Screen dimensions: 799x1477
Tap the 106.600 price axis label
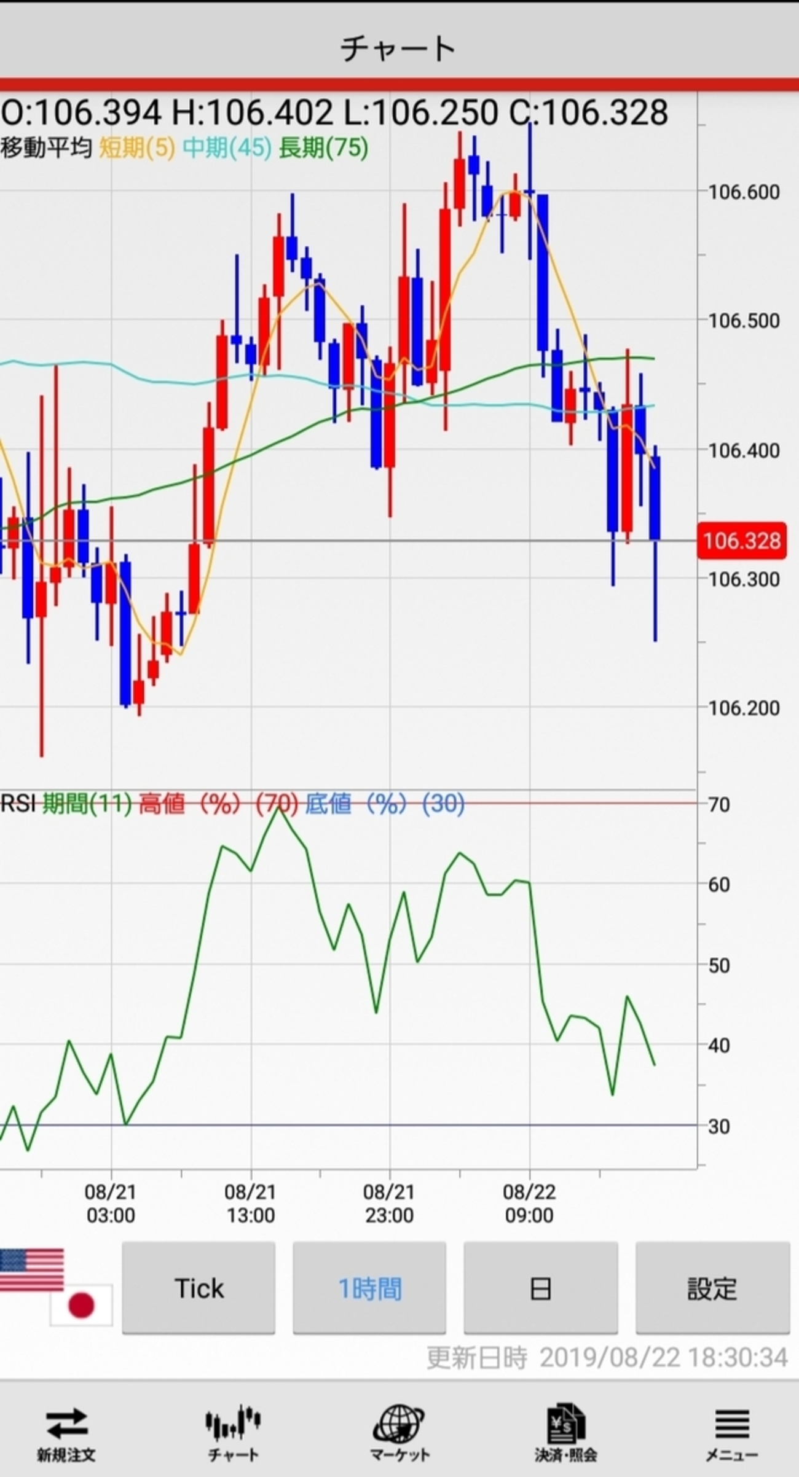744,192
